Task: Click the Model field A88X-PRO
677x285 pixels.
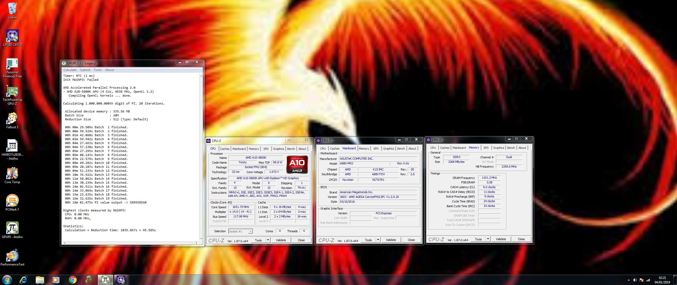Action: pyautogui.click(x=364, y=164)
